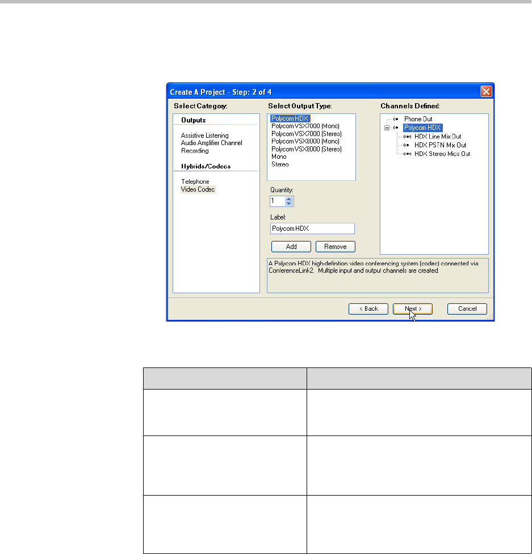The width and height of the screenshot is (532, 554).
Task: Close the Create A Project dialog
Action: (x=485, y=91)
